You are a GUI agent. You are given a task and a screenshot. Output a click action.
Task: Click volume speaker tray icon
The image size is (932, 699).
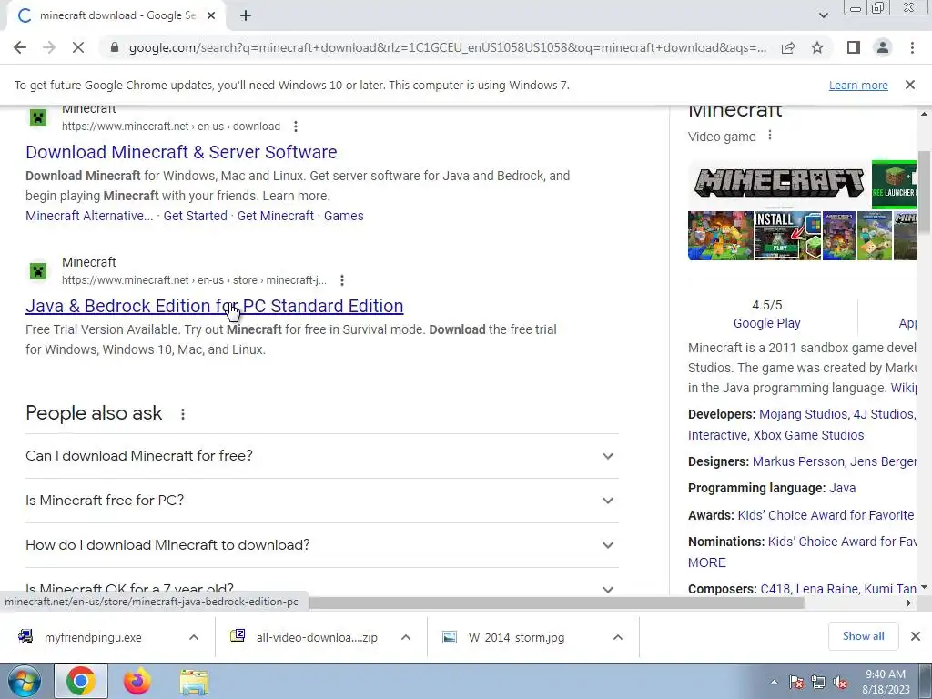840,682
